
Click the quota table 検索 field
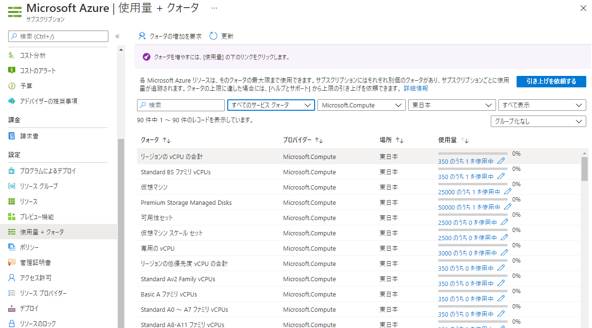pyautogui.click(x=181, y=105)
